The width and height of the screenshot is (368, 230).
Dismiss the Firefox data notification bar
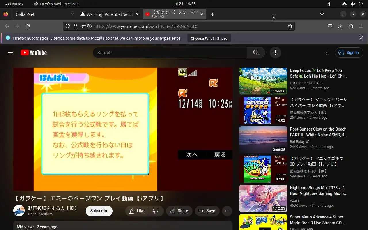pos(361,38)
